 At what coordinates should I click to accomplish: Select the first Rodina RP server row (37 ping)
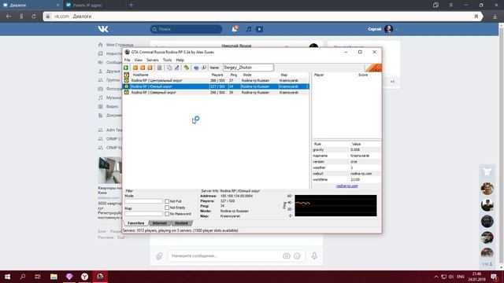pos(216,80)
